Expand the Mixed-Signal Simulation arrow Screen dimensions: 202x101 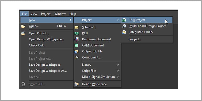(x=118, y=77)
